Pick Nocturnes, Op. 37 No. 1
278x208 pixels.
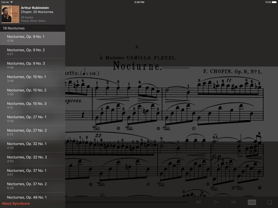point(33,173)
